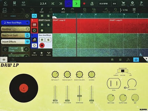Viewport: 148px width, 111px height.
Task: Enable W write automation
Action: [120, 60]
